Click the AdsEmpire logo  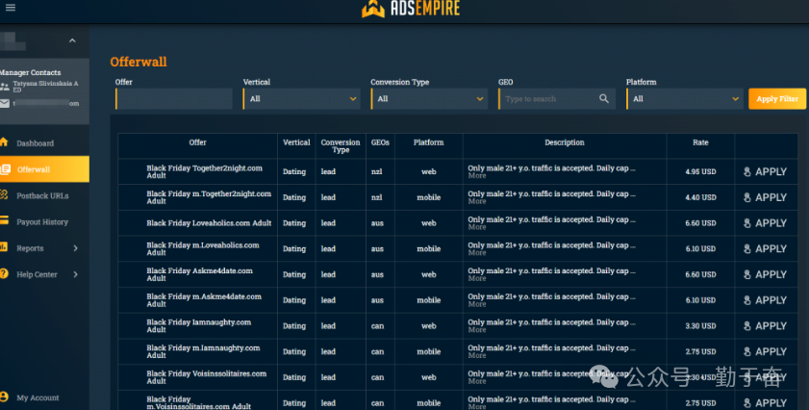[410, 9]
